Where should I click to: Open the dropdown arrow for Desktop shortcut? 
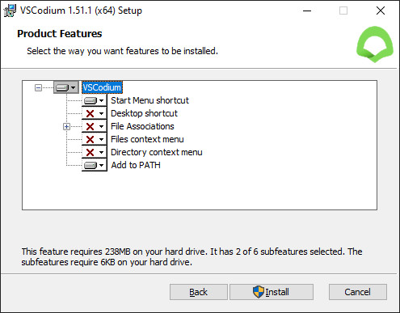101,113
